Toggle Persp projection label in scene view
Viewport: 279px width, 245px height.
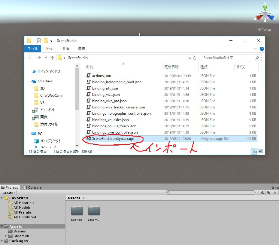coord(264,30)
